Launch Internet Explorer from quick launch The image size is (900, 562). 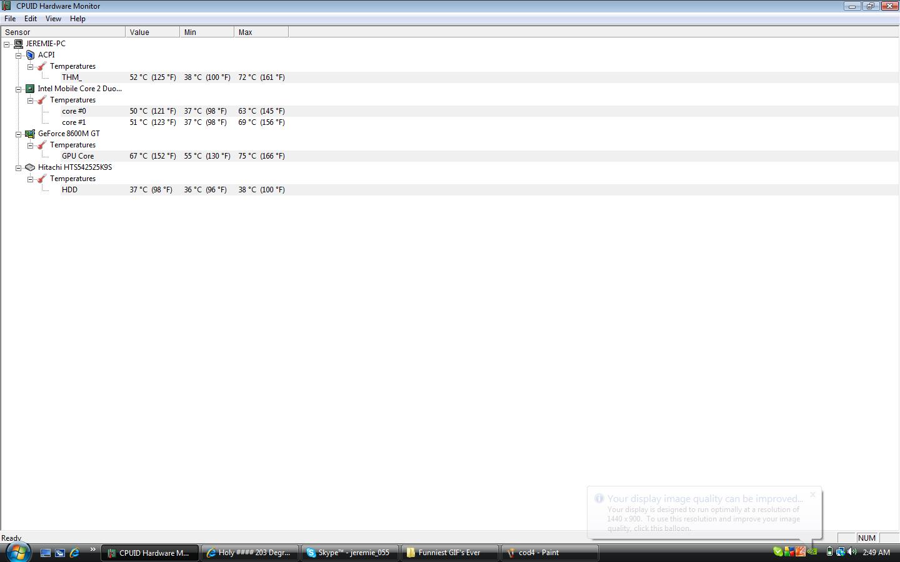[74, 553]
